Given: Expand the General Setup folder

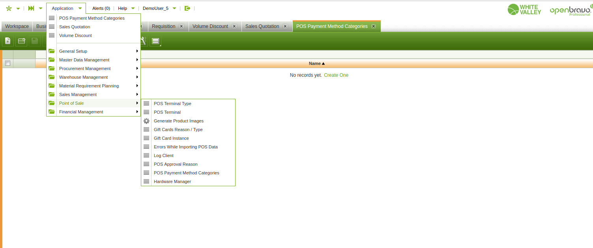Looking at the screenshot, I should (94, 51).
